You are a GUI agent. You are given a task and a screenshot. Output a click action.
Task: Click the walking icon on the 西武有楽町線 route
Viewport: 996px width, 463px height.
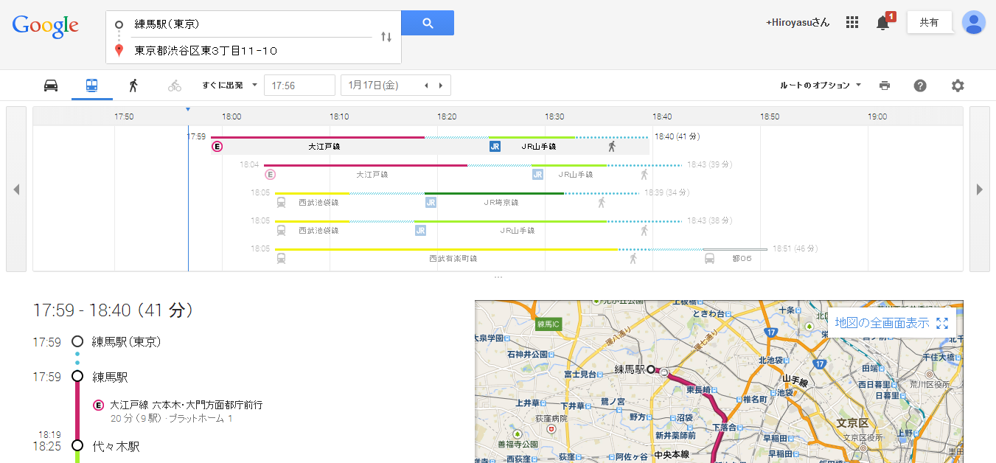point(633,259)
